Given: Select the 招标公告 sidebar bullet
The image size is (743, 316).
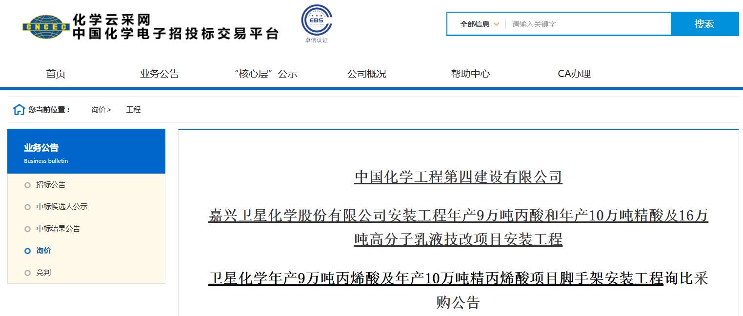Looking at the screenshot, I should (x=27, y=185).
